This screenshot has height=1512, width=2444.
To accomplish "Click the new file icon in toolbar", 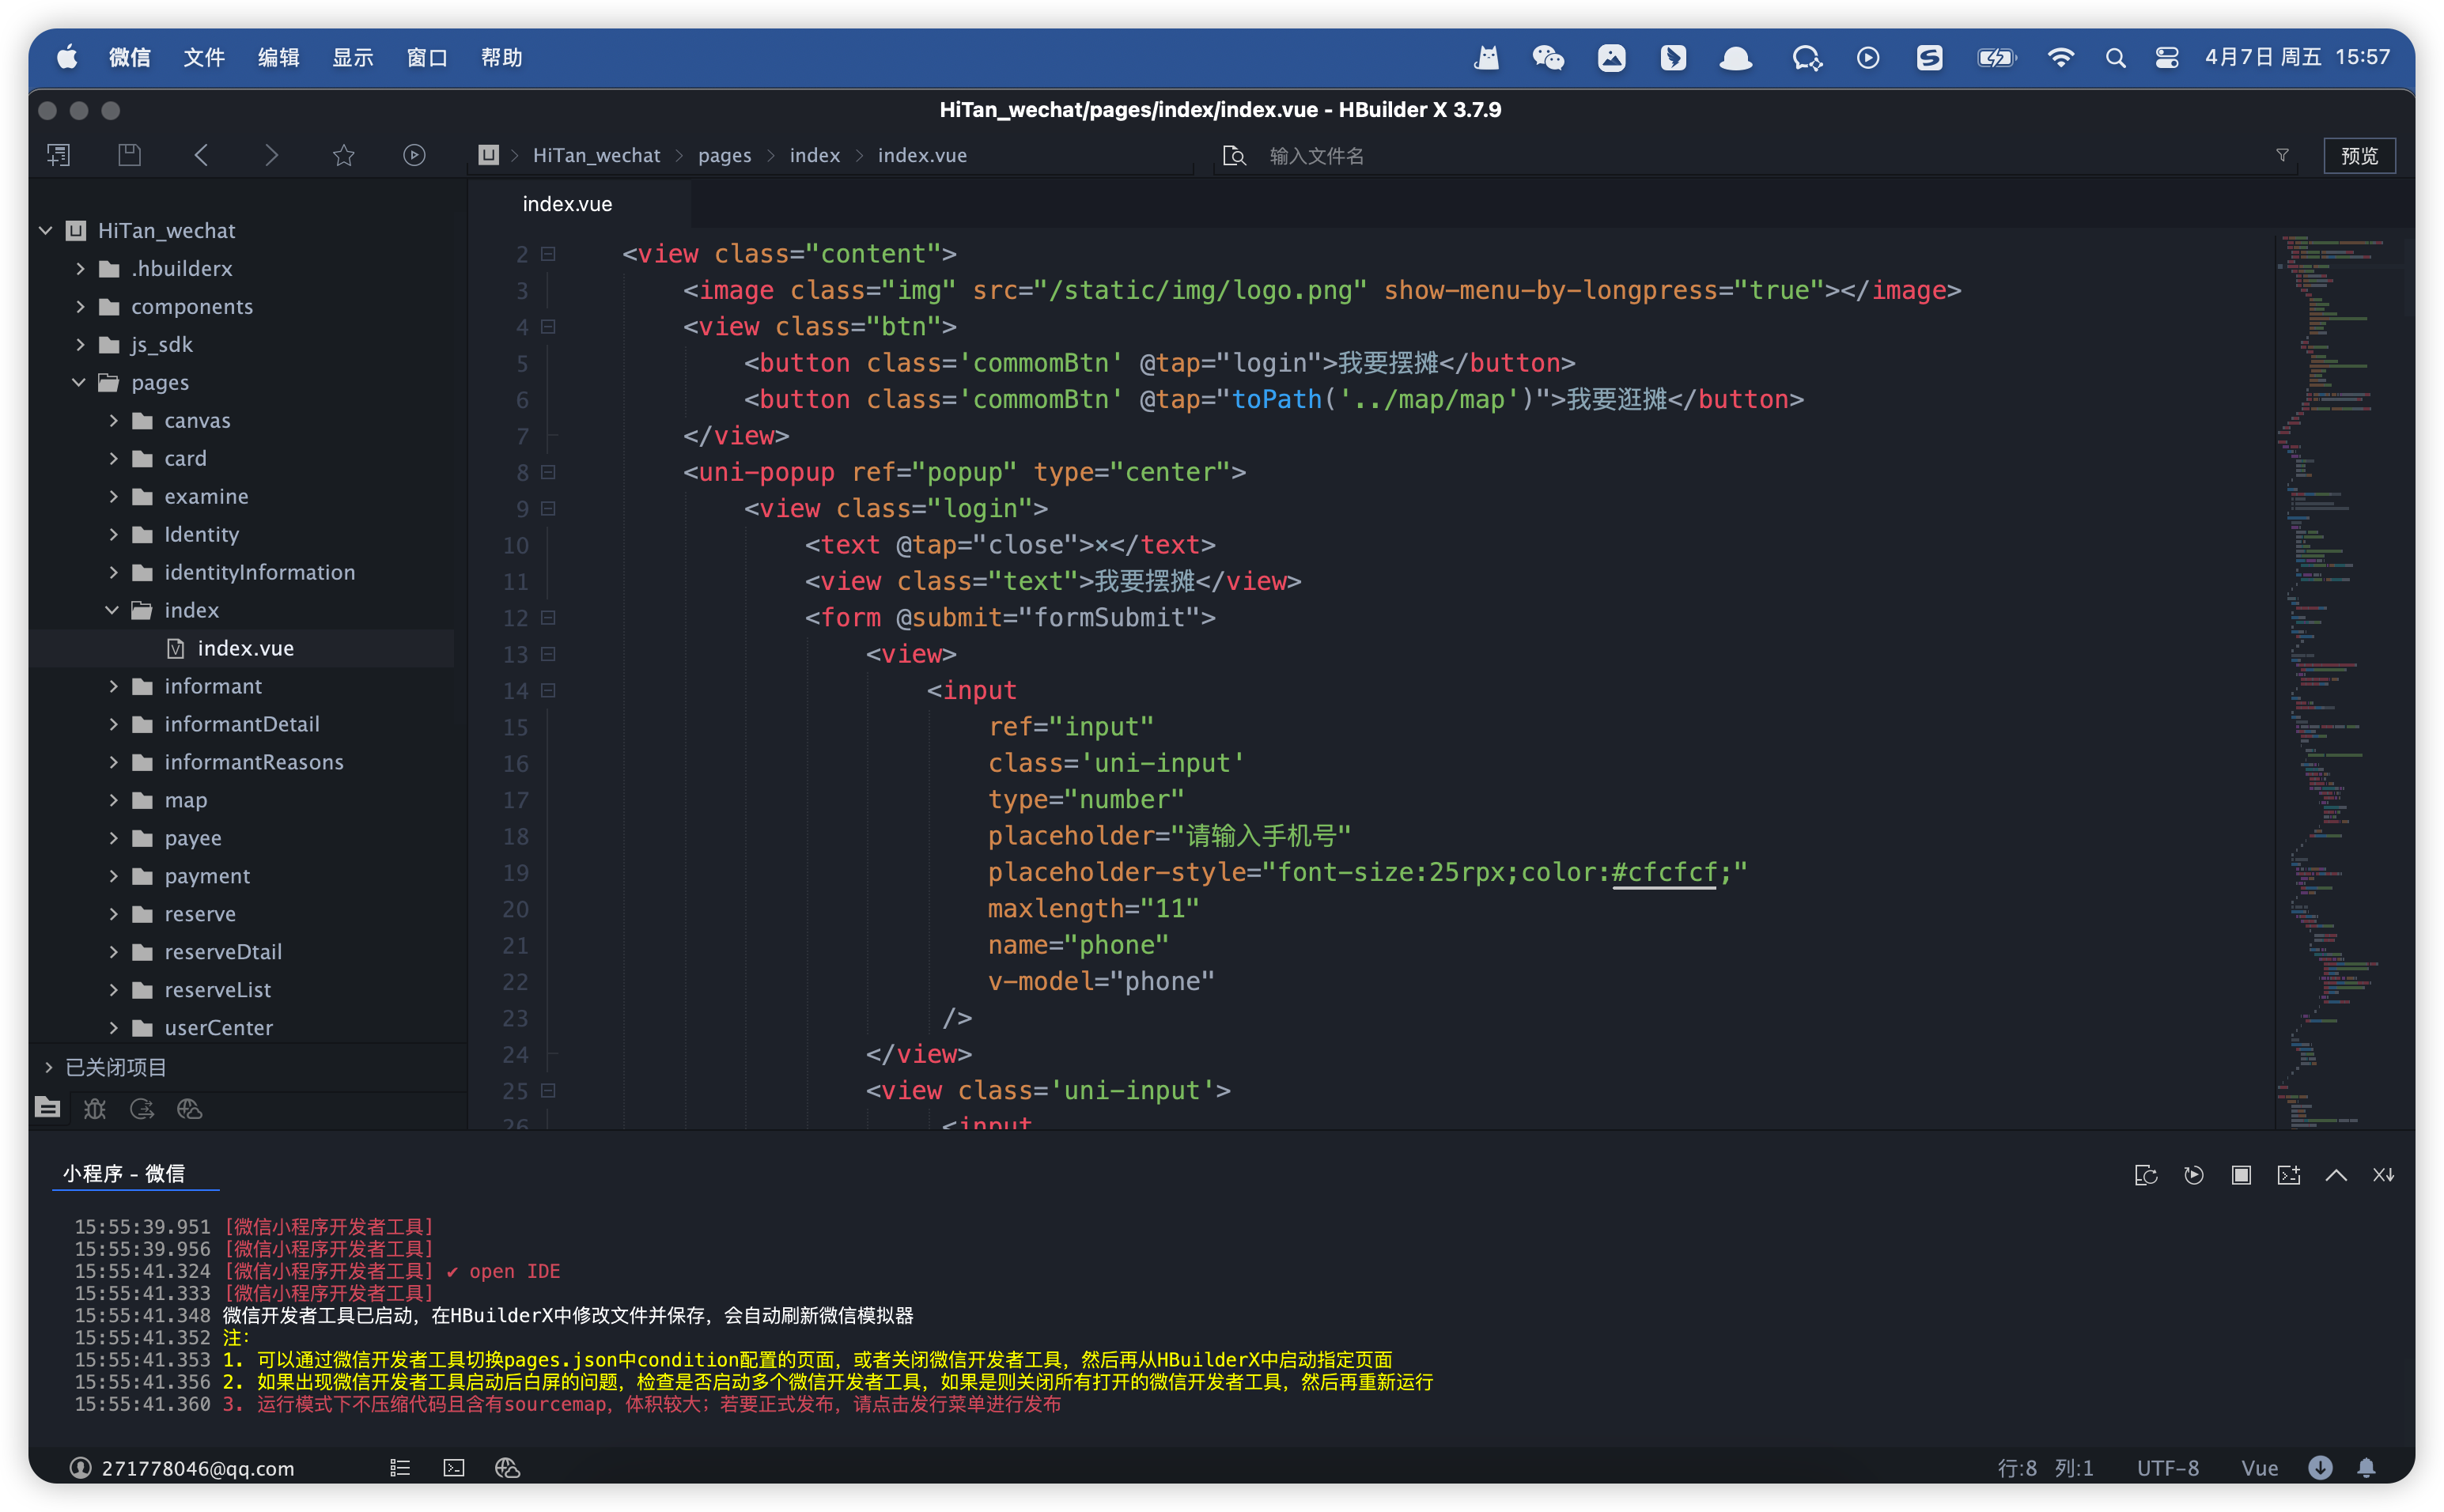I will (x=59, y=155).
